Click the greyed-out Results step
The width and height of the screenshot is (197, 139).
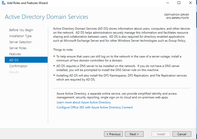pyautogui.click(x=14, y=72)
